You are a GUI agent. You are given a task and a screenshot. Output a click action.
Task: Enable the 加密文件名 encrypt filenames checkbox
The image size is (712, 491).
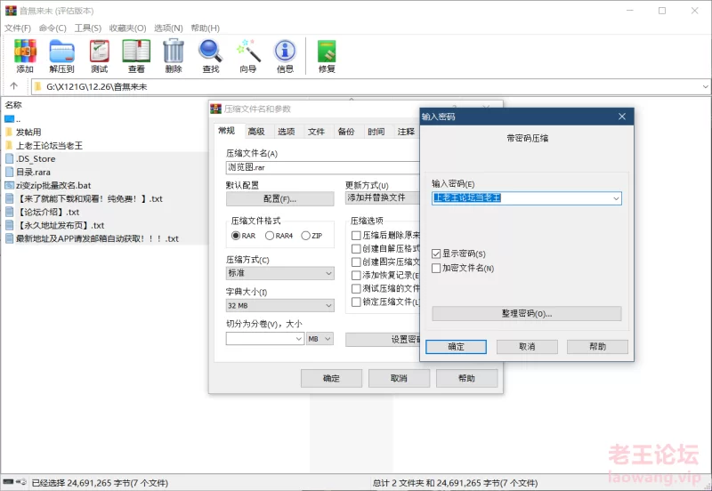(436, 269)
